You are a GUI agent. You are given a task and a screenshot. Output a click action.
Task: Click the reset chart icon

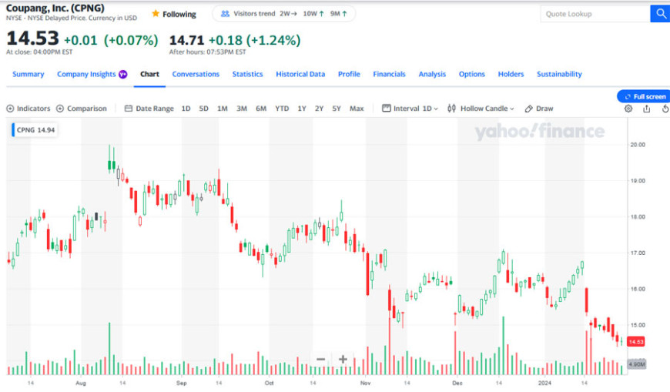[665, 109]
